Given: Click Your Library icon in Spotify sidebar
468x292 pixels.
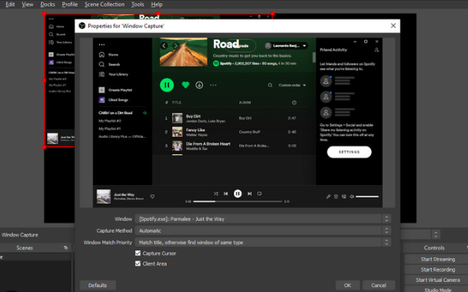Looking at the screenshot, I should (x=101, y=74).
